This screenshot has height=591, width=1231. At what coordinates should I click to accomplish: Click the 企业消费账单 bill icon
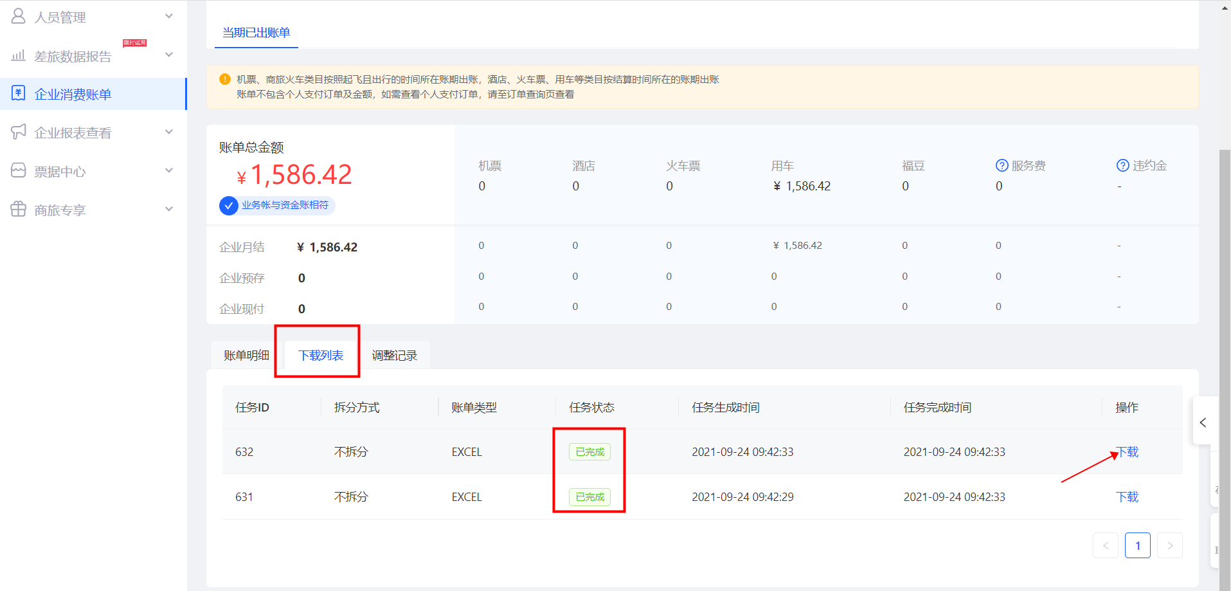19,93
